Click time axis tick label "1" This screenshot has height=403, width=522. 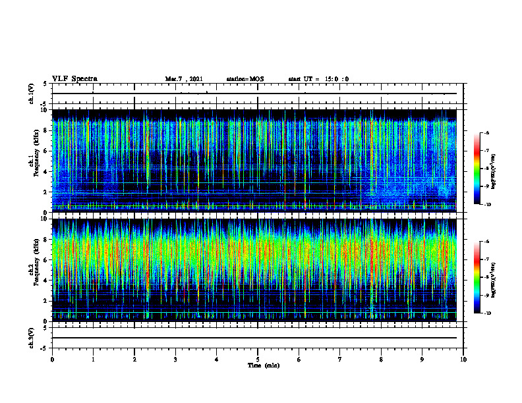pyautogui.click(x=93, y=360)
